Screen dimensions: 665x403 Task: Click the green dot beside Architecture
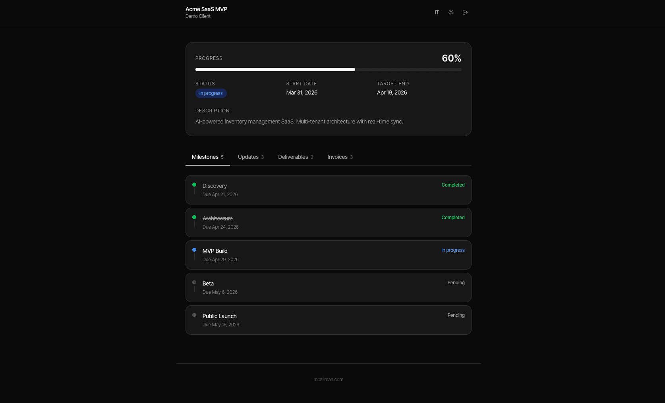194,217
